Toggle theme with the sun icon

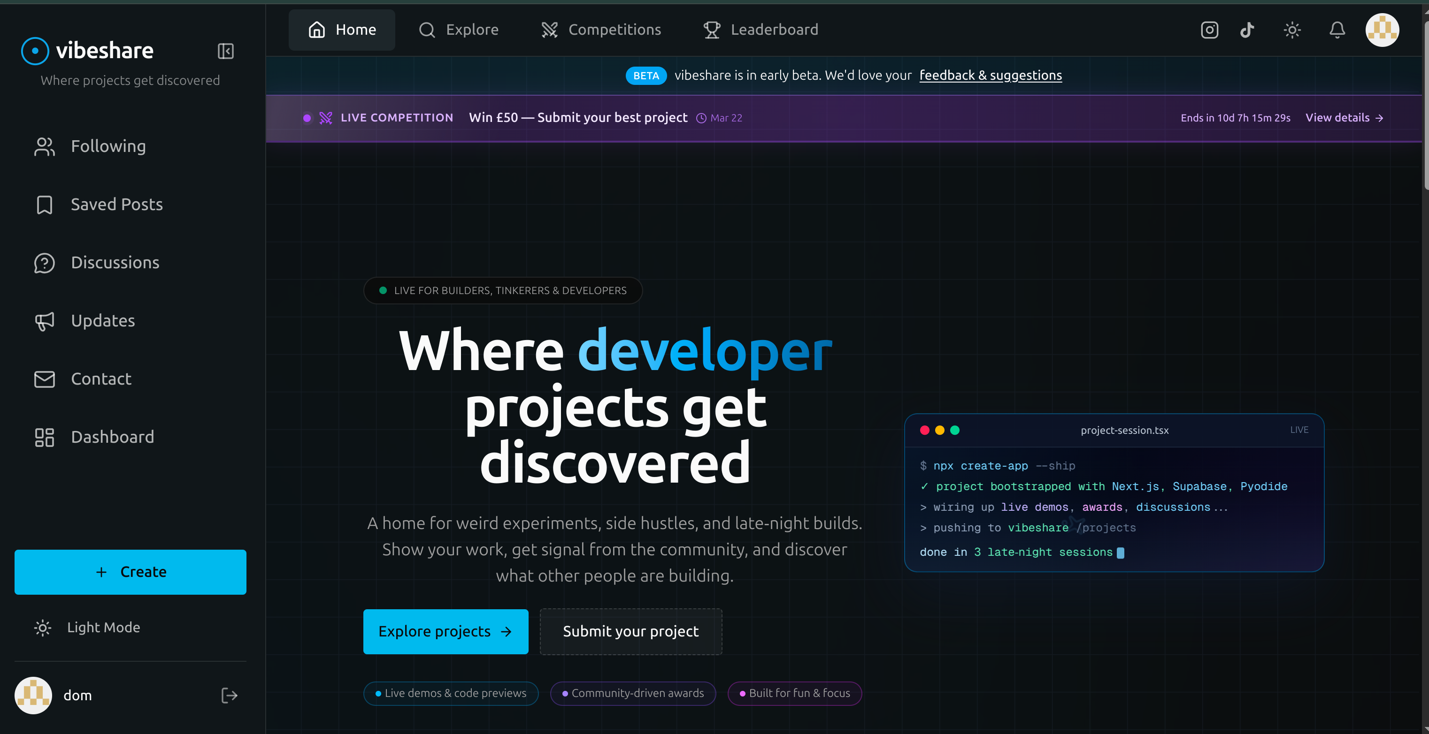1292,30
